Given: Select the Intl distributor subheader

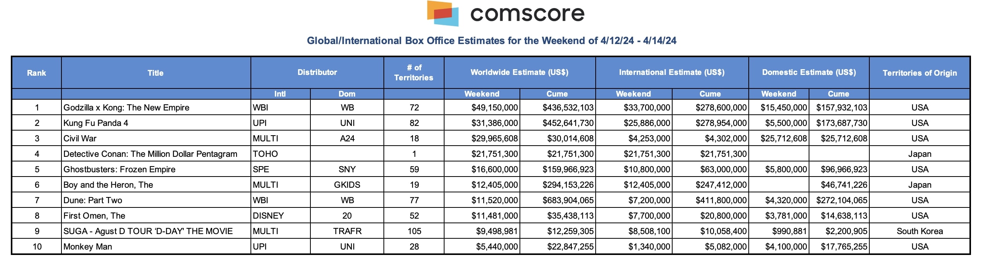Looking at the screenshot, I should tap(280, 94).
